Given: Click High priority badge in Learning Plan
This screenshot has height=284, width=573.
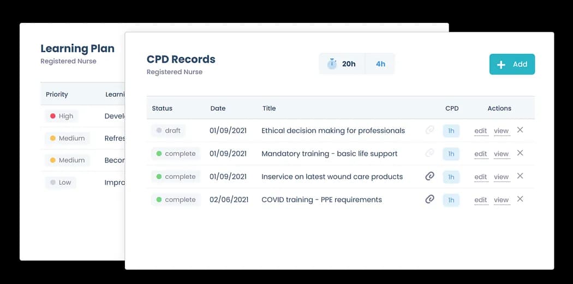Looking at the screenshot, I should pyautogui.click(x=61, y=116).
